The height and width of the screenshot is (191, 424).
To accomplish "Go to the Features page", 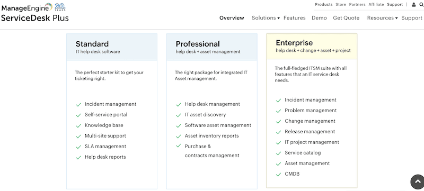I will [295, 18].
